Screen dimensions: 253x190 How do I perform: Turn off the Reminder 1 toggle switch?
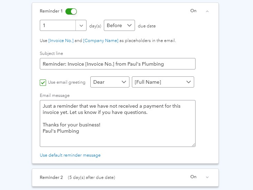click(71, 11)
